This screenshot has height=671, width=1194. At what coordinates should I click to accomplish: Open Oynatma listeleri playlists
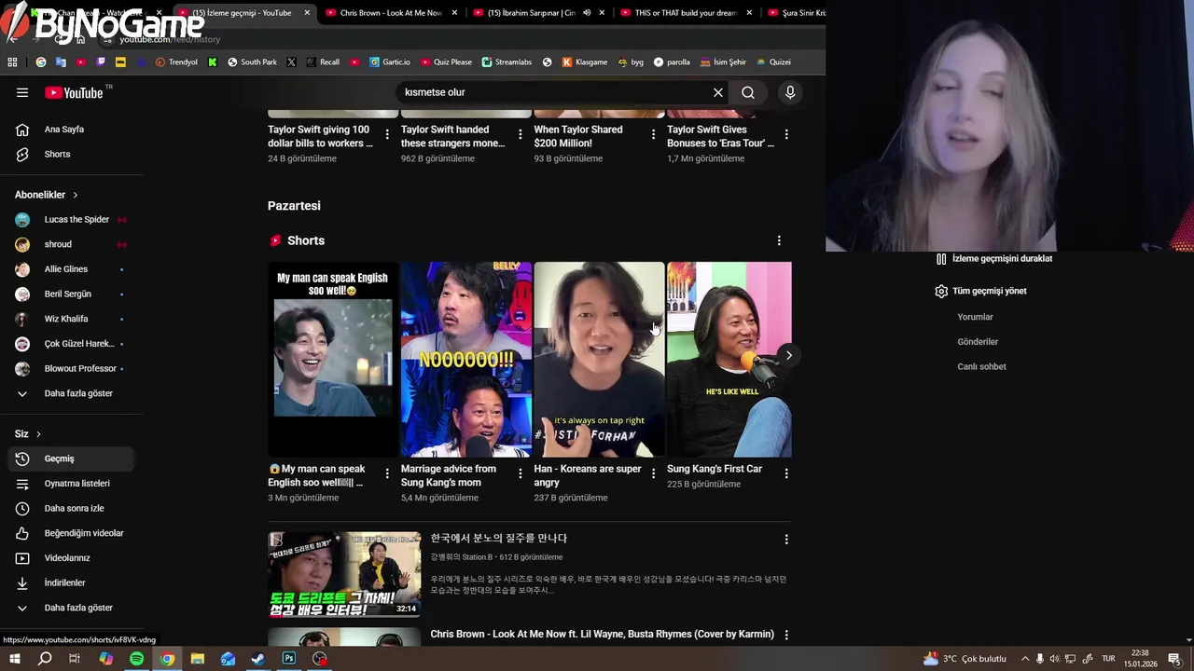71,484
